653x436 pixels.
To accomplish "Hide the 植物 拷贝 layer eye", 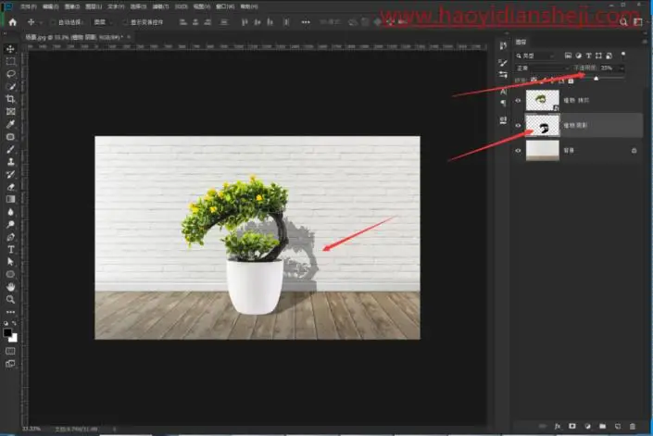I will click(518, 100).
